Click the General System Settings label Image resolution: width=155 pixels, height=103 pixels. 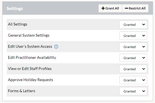point(29,35)
